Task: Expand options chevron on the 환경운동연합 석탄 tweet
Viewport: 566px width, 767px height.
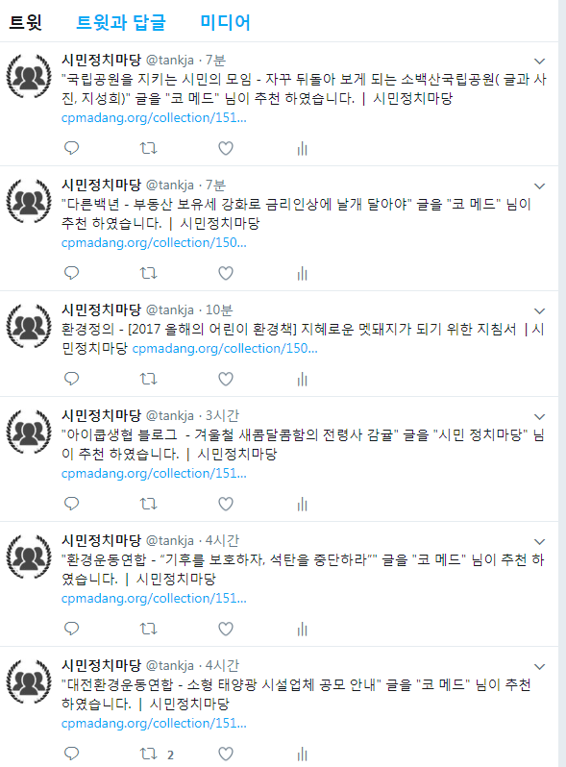Action: click(x=540, y=541)
